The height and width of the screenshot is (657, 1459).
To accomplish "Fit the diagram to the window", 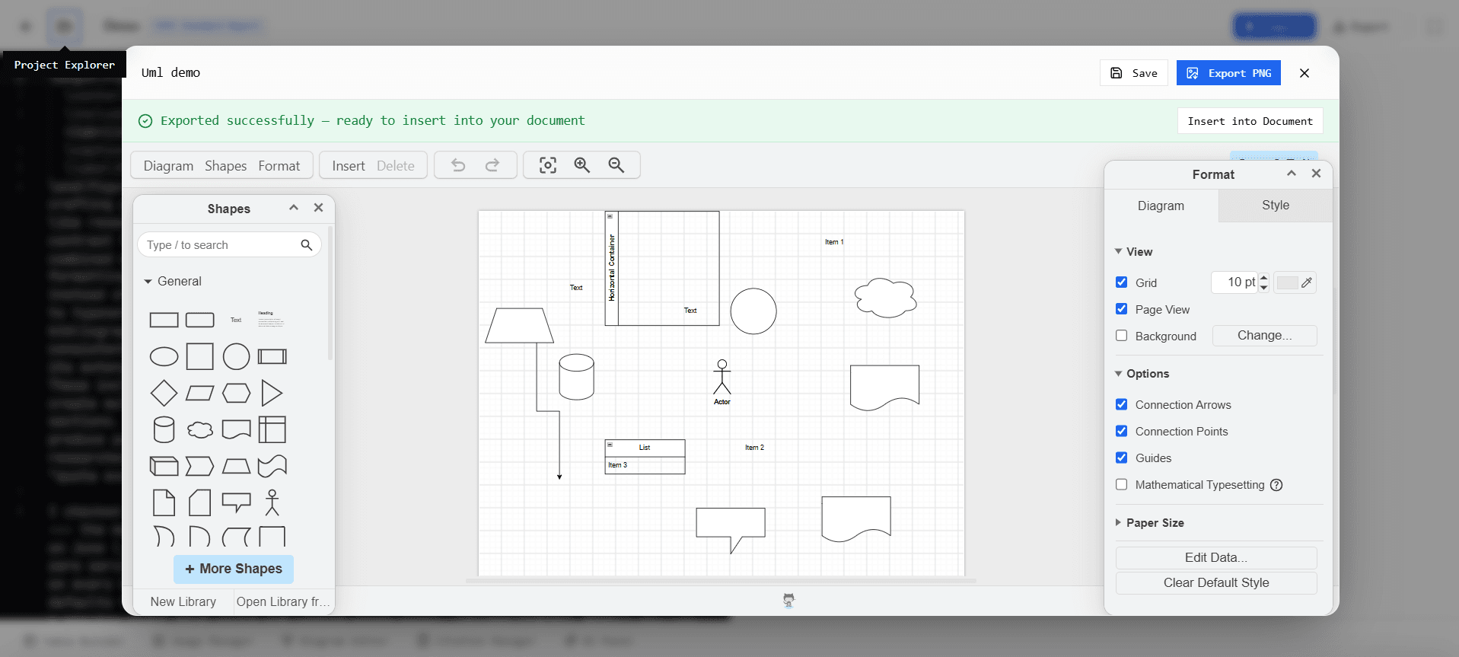I will [x=548, y=165].
